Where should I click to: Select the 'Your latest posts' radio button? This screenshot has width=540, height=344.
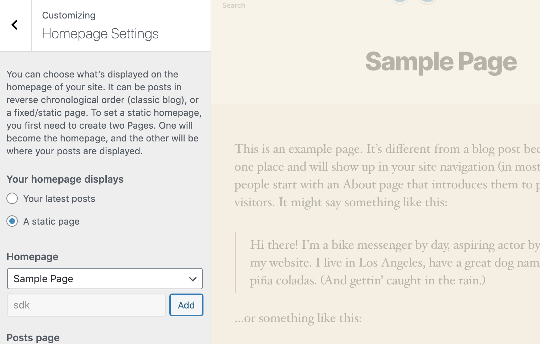[12, 199]
